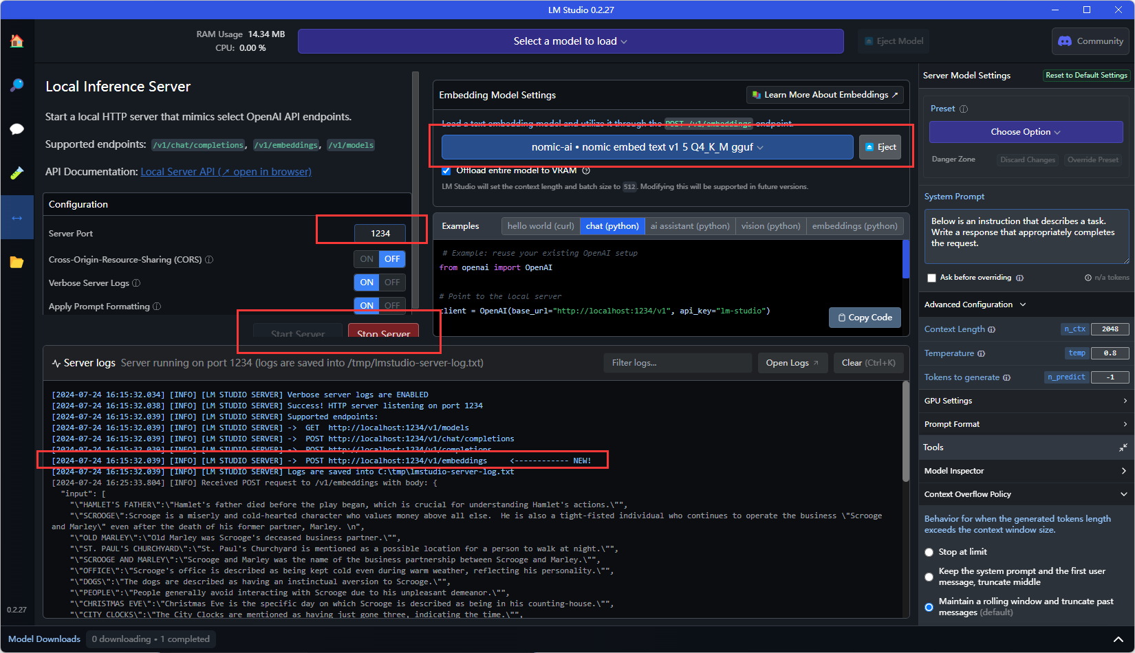Click the Context Length info icon
This screenshot has width=1135, height=653.
[x=991, y=329]
